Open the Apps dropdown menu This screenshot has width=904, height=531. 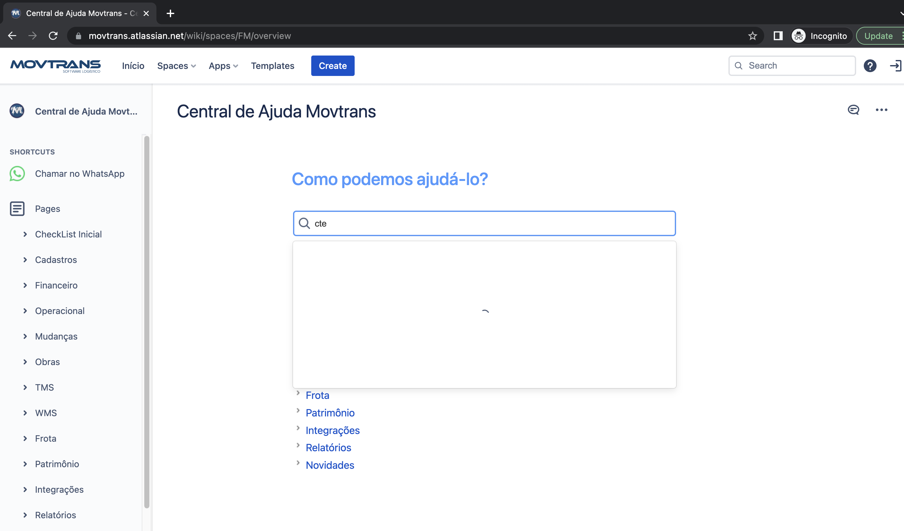point(223,66)
